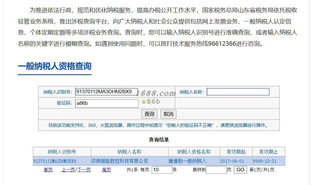
Task: Click the 一般纳税人资格查询 heading
Action: point(54,66)
